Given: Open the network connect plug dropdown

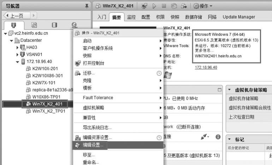Looking at the screenshot, I should 205,137.
